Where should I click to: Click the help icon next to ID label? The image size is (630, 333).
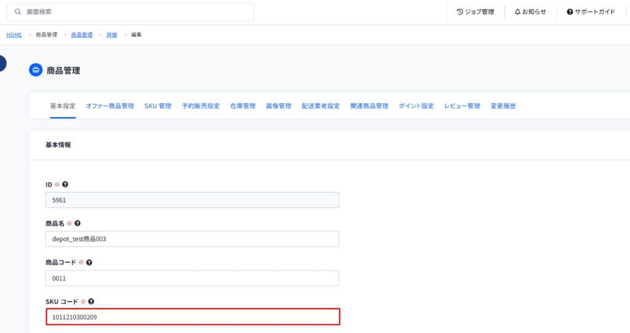[65, 184]
